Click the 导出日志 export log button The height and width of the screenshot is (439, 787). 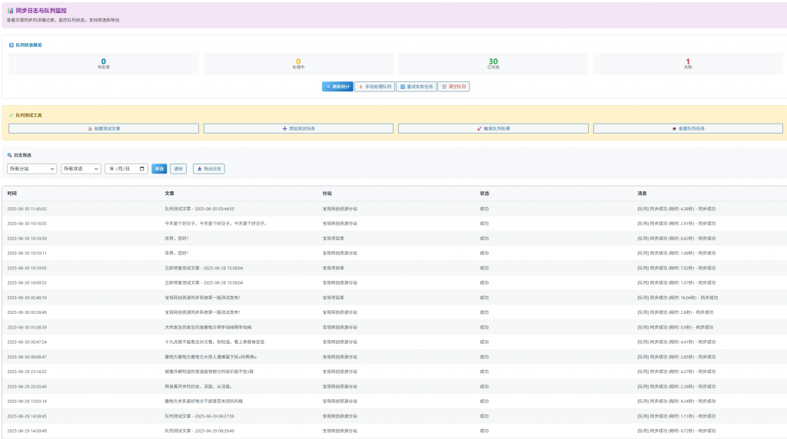[209, 169]
